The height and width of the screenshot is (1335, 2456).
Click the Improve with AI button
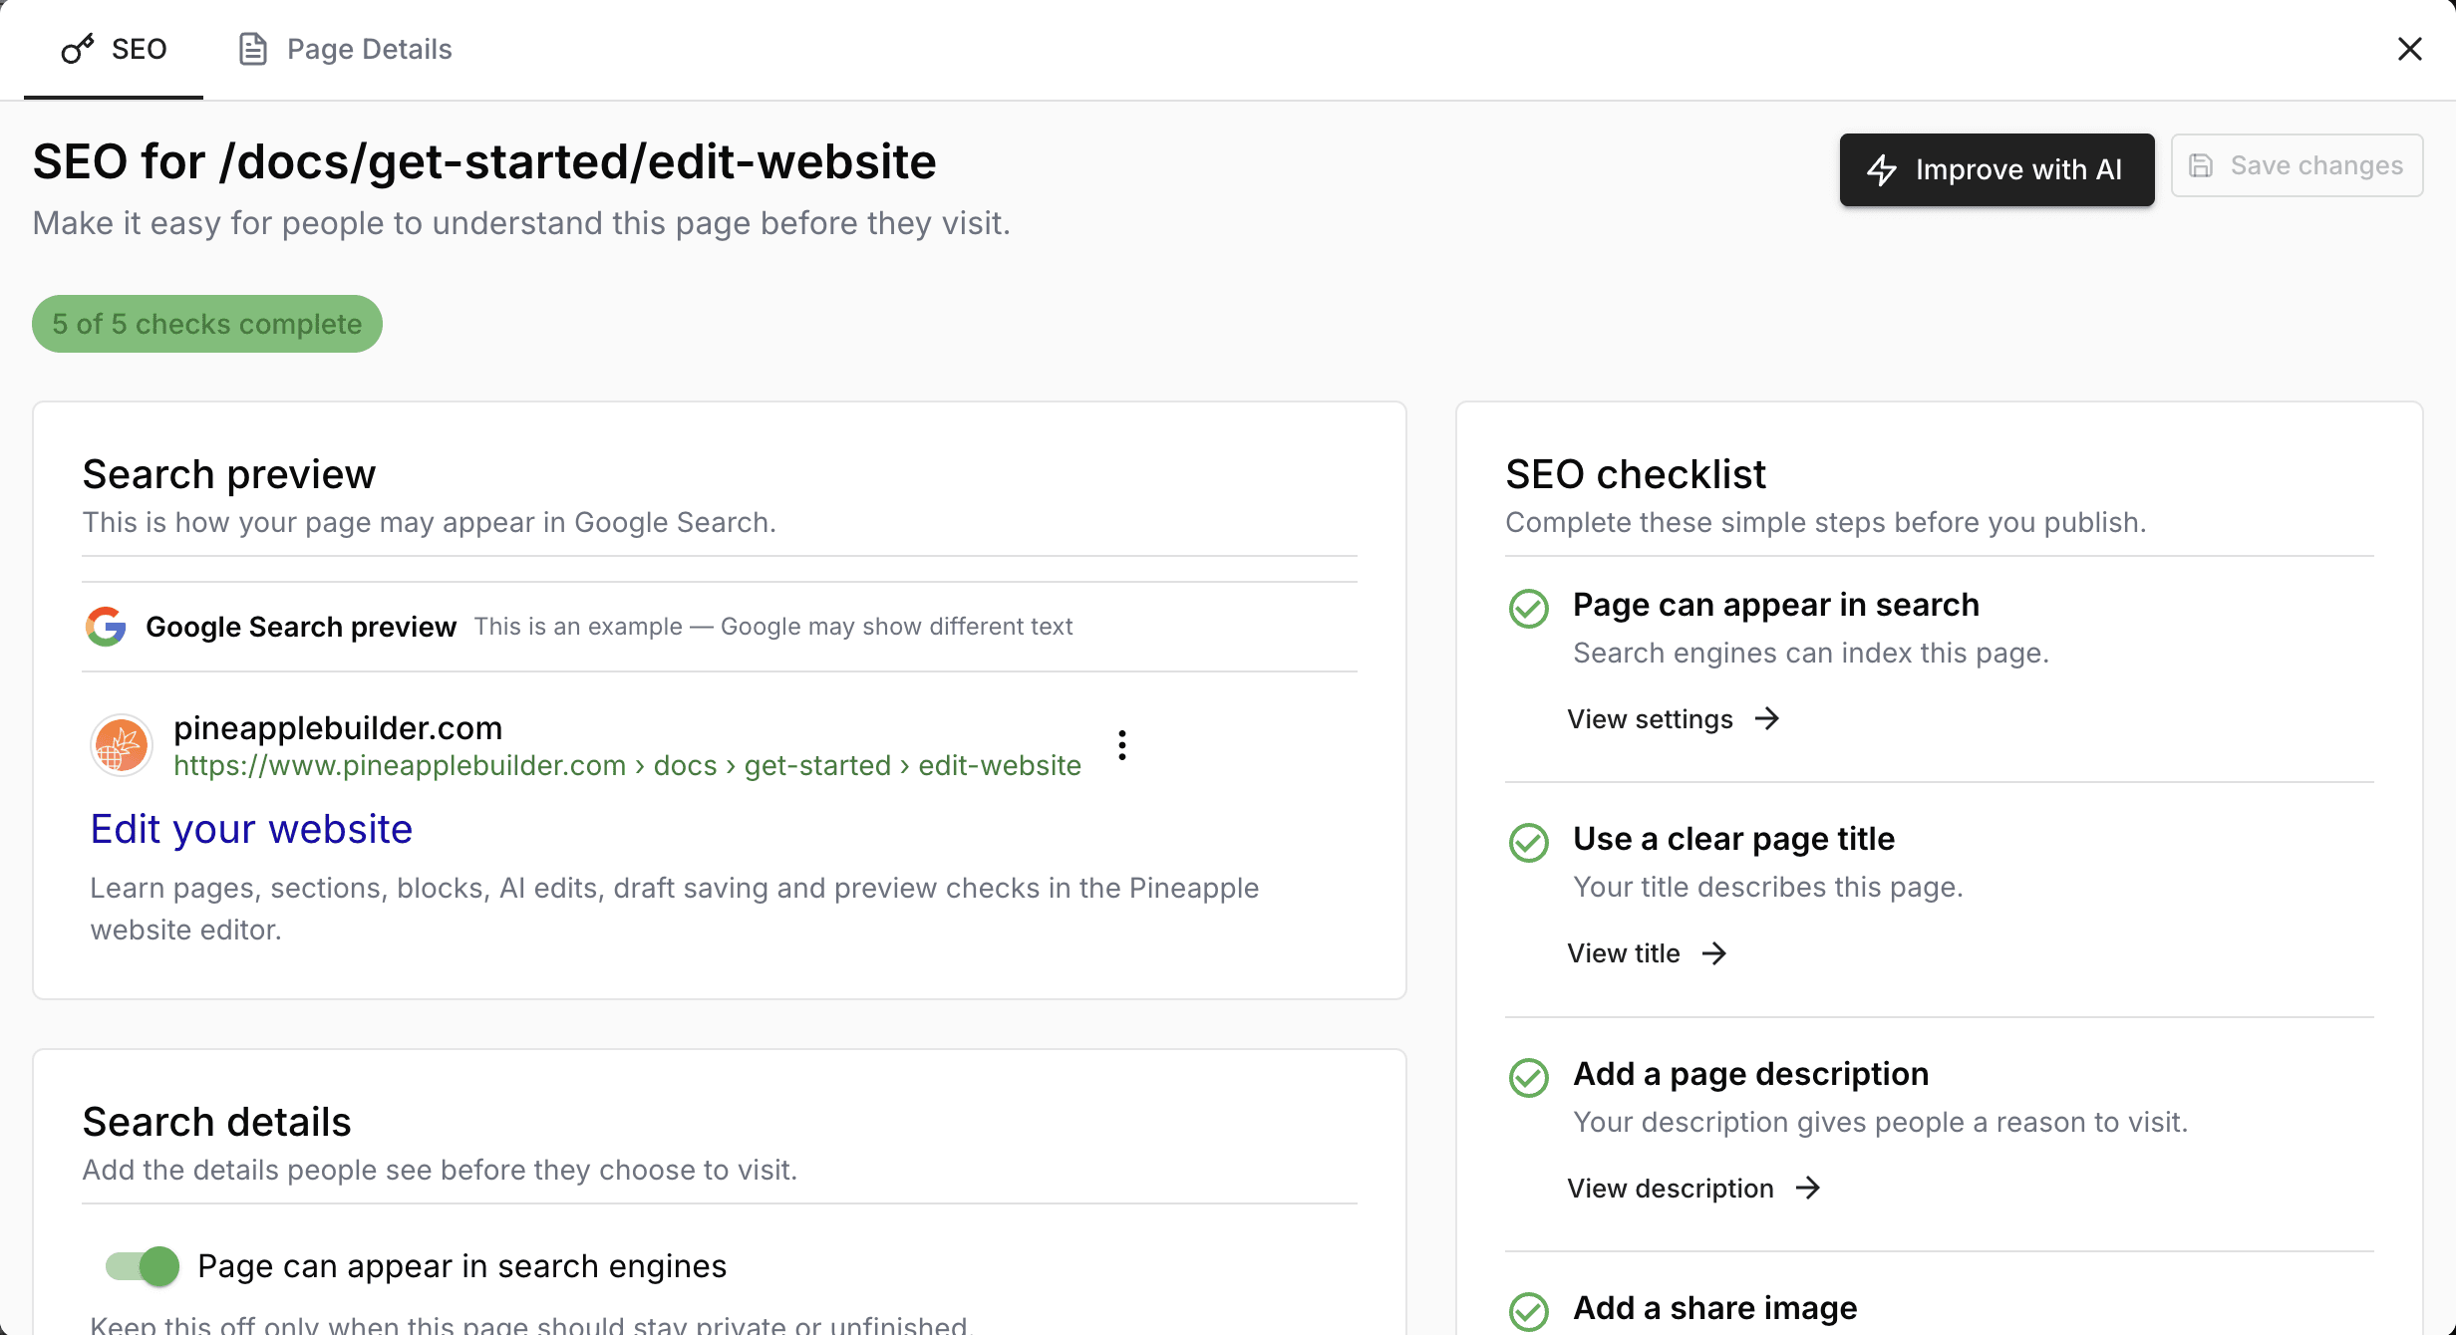1996,169
